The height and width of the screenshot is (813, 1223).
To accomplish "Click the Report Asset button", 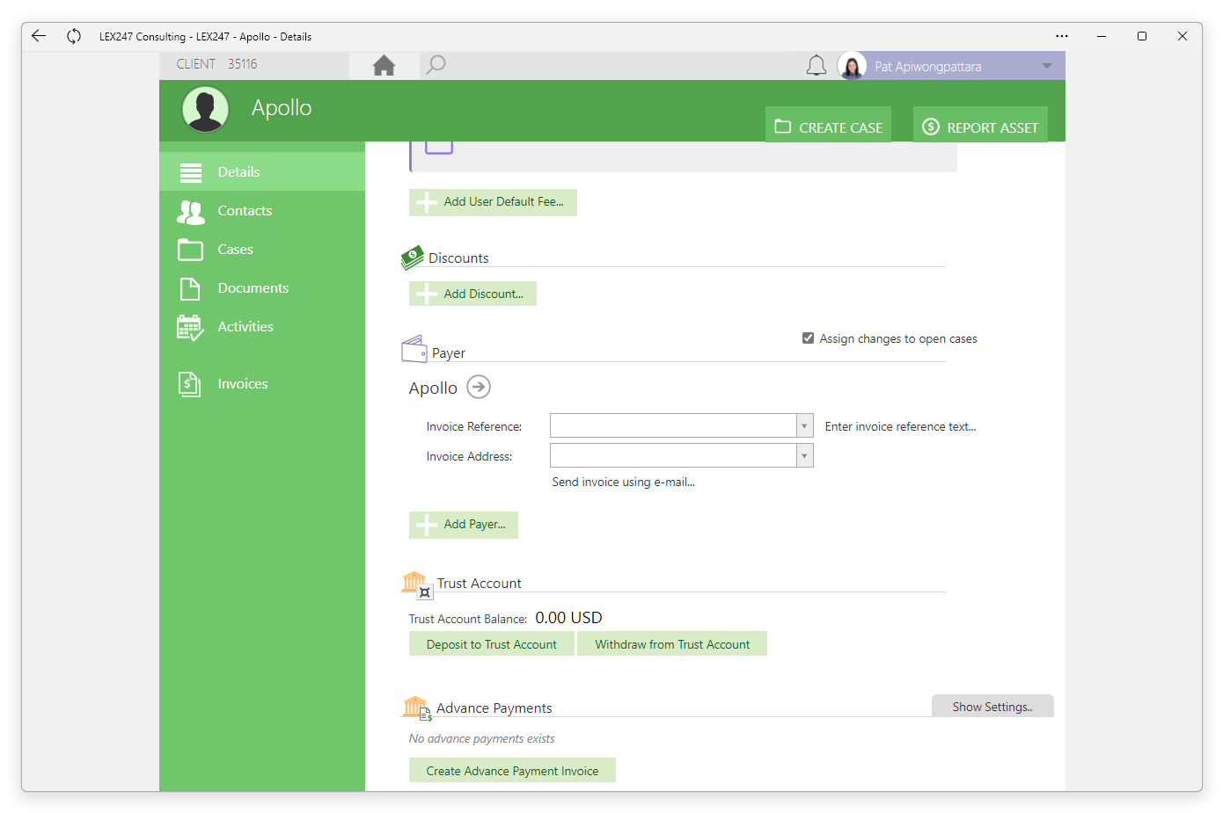I will click(980, 125).
